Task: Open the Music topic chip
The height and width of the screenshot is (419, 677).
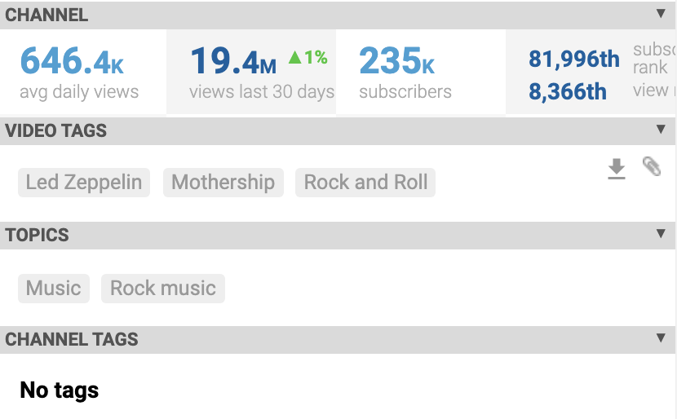Action: (54, 289)
